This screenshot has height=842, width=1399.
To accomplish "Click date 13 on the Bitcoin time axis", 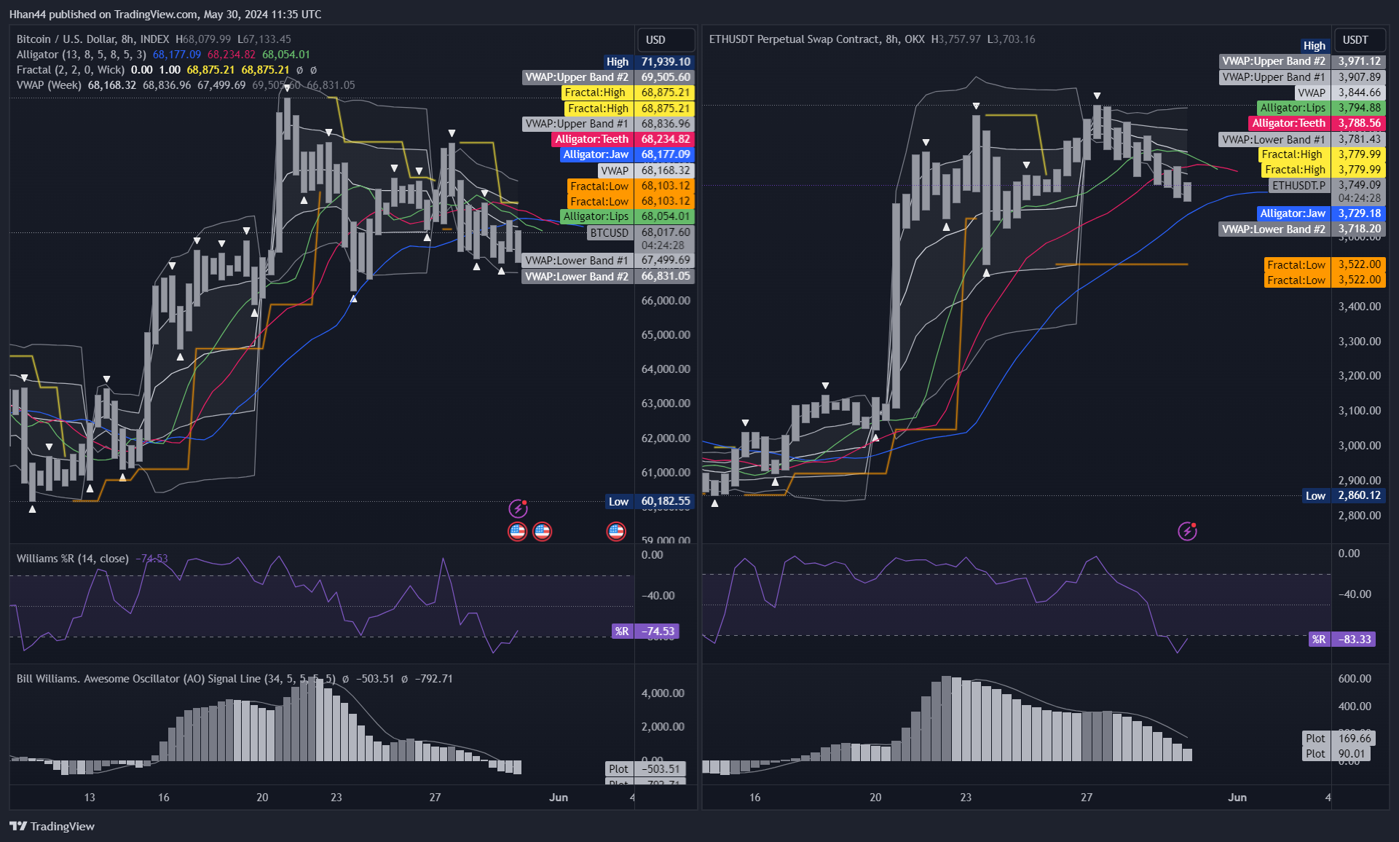I will [x=90, y=798].
